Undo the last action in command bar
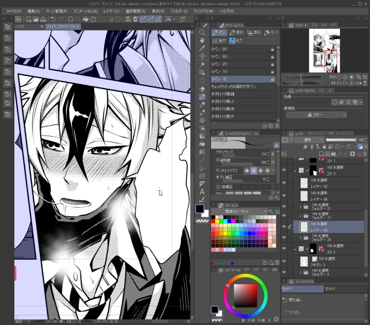The width and height of the screenshot is (370, 325). (x=53, y=19)
